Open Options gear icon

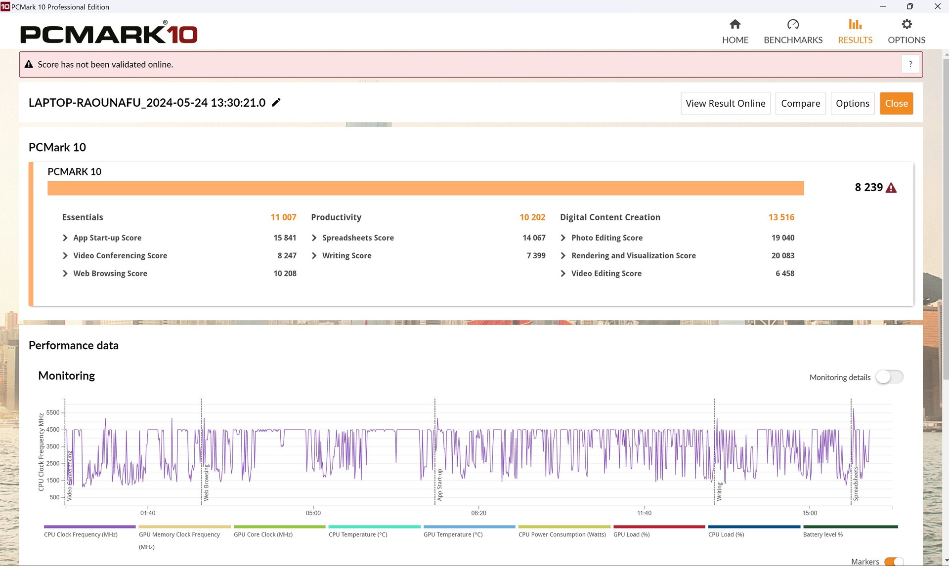pos(906,25)
